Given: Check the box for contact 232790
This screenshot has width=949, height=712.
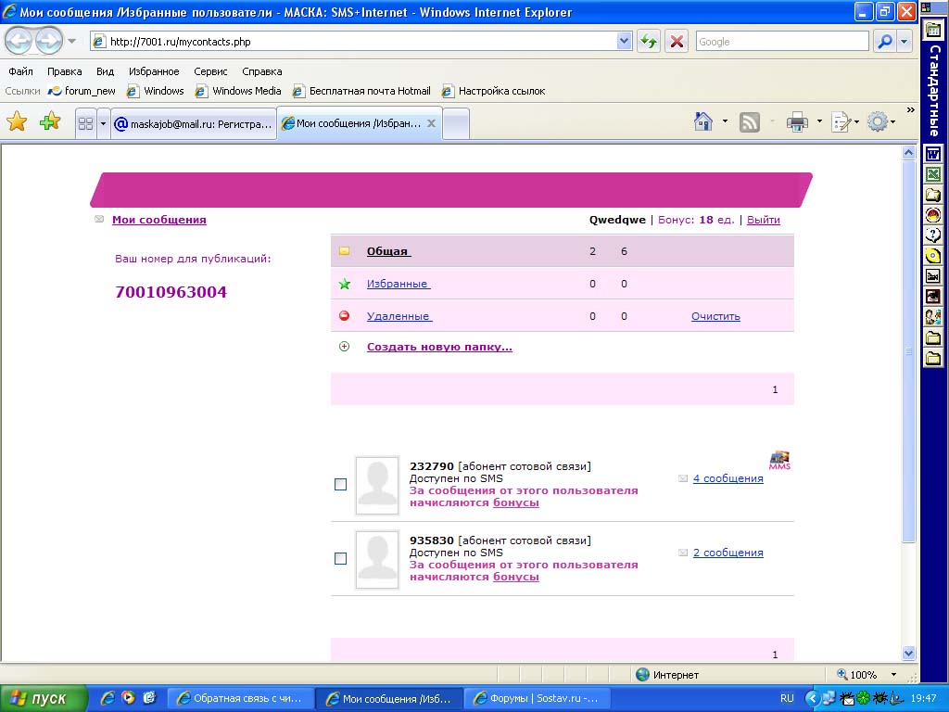Looking at the screenshot, I should pos(340,485).
